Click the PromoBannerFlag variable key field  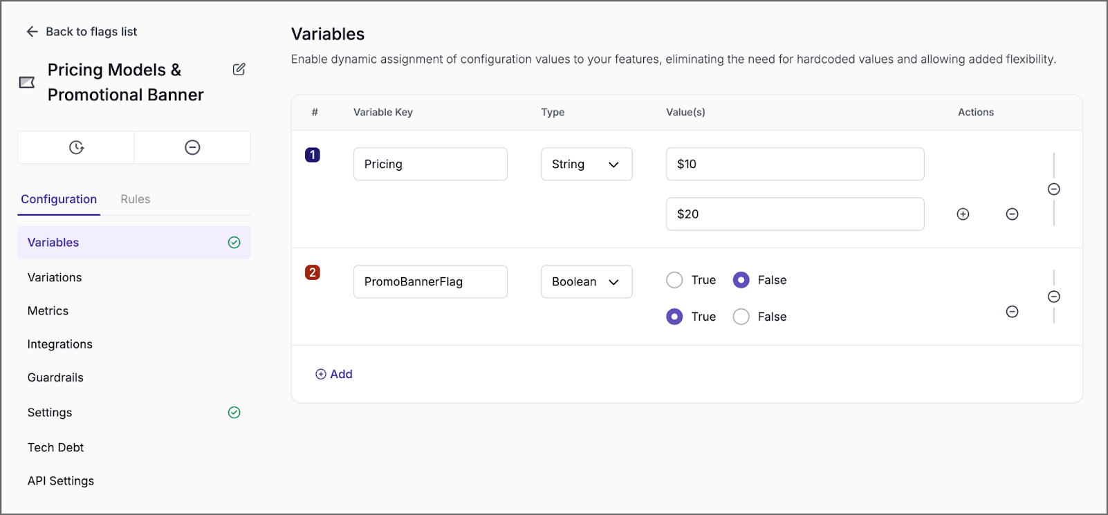coord(430,281)
